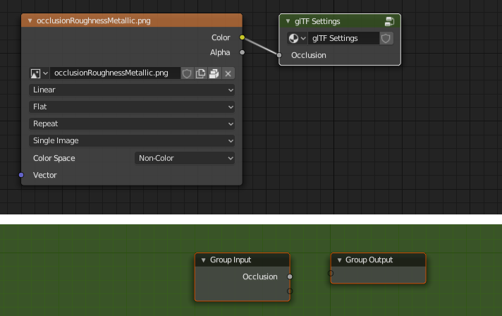The height and width of the screenshot is (316, 502).
Task: Click the gray Alpha output socket
Action: tap(243, 52)
